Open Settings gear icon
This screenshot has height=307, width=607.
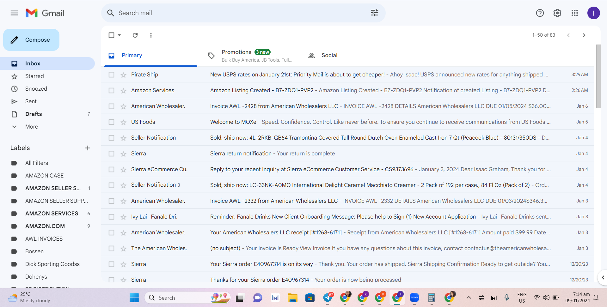[557, 13]
